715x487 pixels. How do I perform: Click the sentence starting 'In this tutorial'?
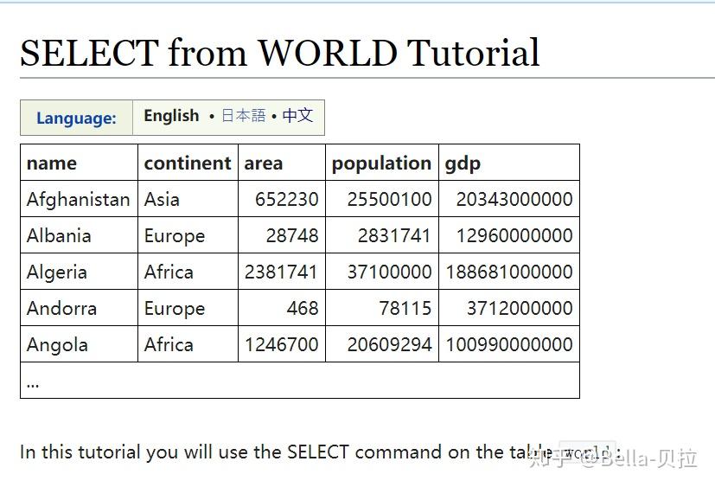pyautogui.click(x=320, y=452)
